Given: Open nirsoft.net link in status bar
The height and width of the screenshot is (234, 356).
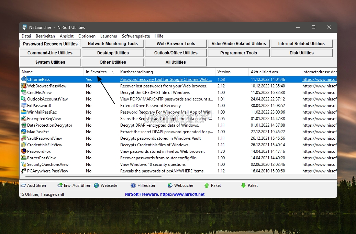Looking at the screenshot, I should 182,194.
